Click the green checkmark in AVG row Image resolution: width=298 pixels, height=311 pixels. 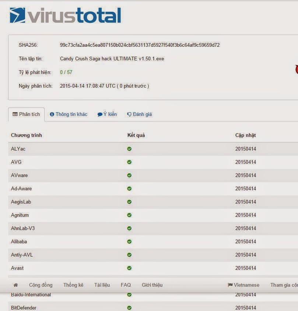[x=129, y=162]
